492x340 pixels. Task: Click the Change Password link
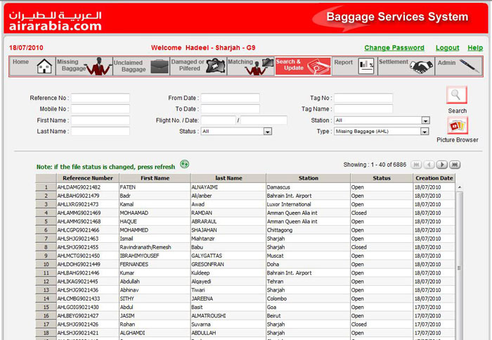[x=394, y=48]
